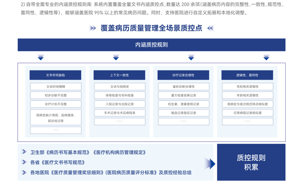The height and width of the screenshot is (187, 303).
Task: Click the double chevron left of the title
Action: tap(92, 28)
